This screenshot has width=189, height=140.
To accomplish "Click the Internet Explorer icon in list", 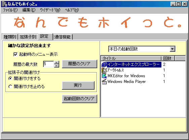I will pyautogui.click(x=104, y=64).
